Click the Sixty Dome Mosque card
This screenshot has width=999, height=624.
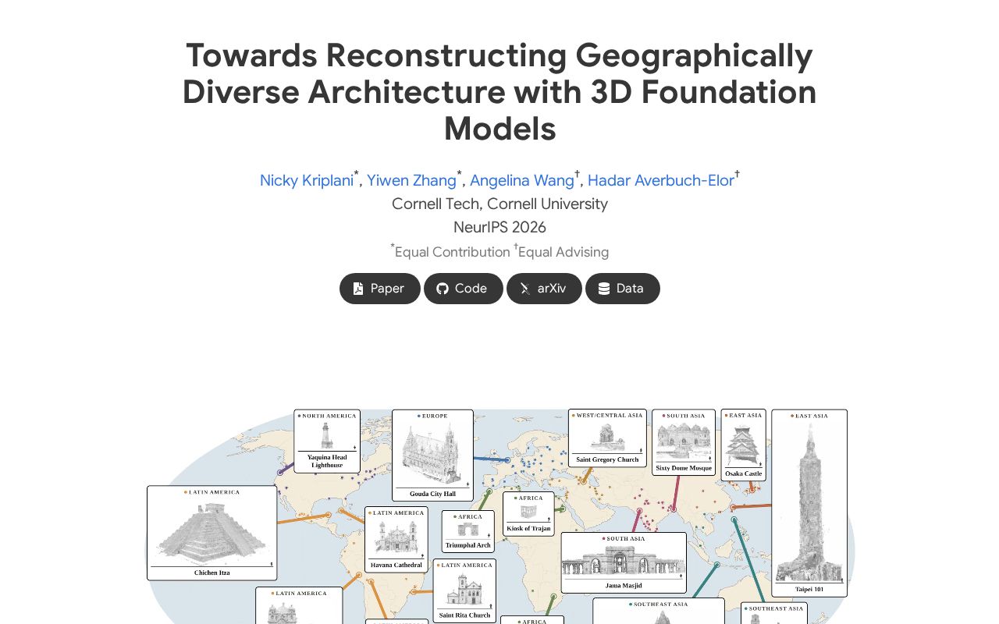[684, 442]
